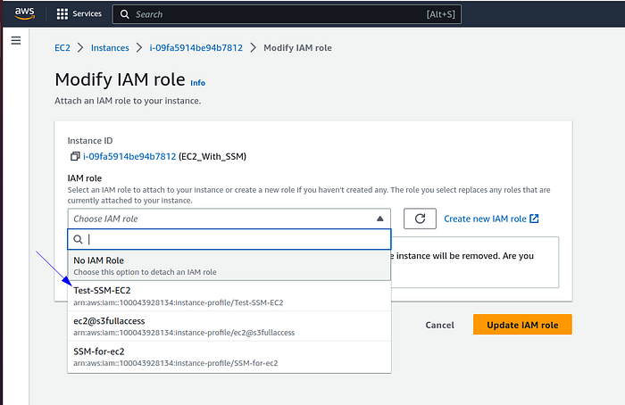Click the magnifier icon in the top search bar
Viewport: 625px width, 405px height.
tap(124, 14)
